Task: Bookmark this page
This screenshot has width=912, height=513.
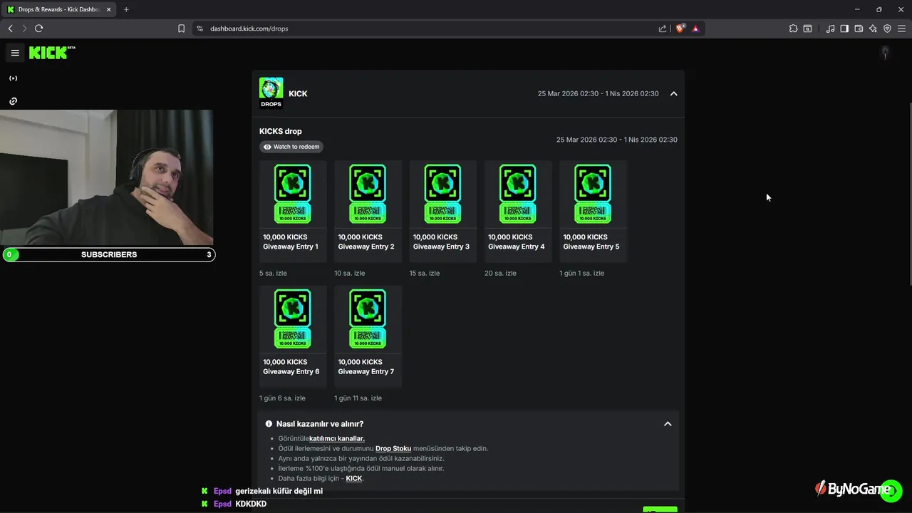Action: click(x=181, y=28)
